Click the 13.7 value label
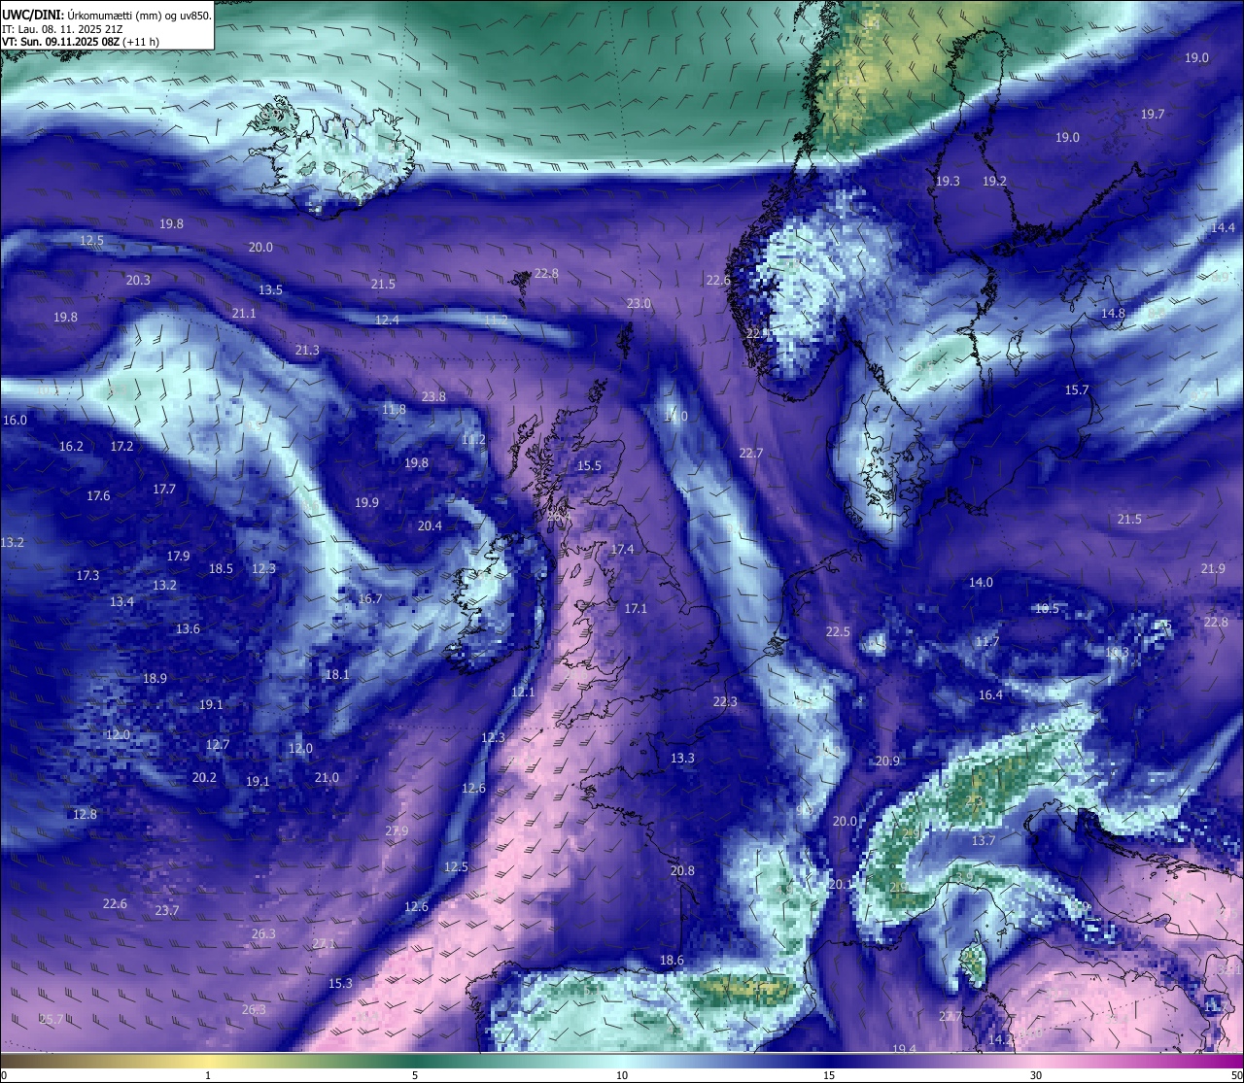The image size is (1244, 1083). (984, 841)
